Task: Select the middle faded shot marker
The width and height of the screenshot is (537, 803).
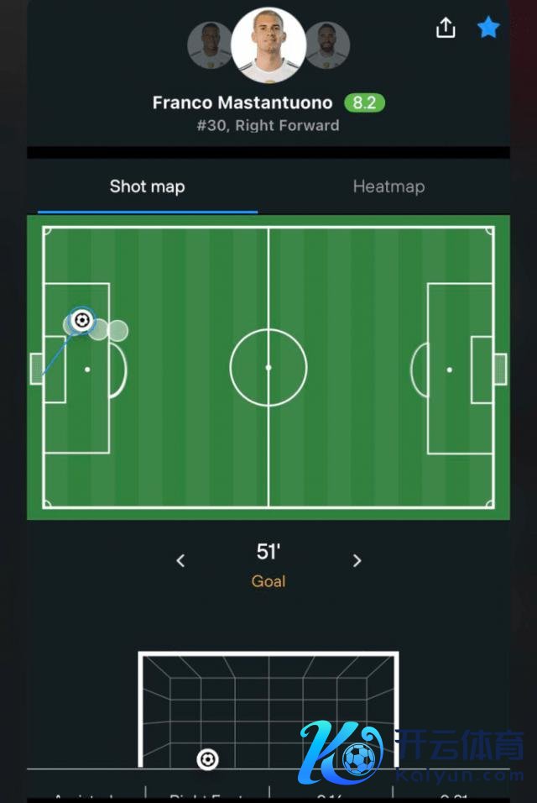Action: tap(100, 329)
